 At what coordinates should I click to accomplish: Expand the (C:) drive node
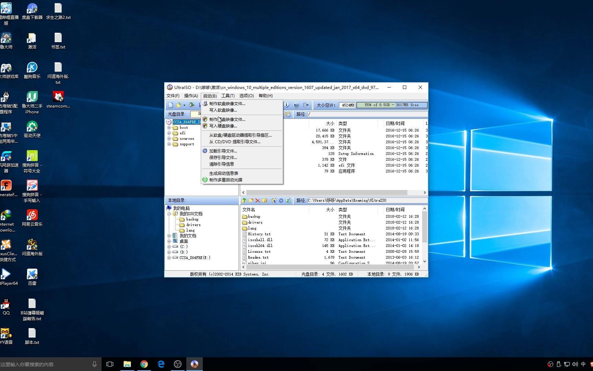point(169,247)
